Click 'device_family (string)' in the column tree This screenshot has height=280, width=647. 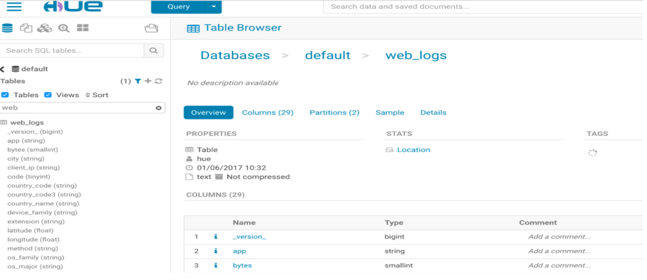[42, 212]
